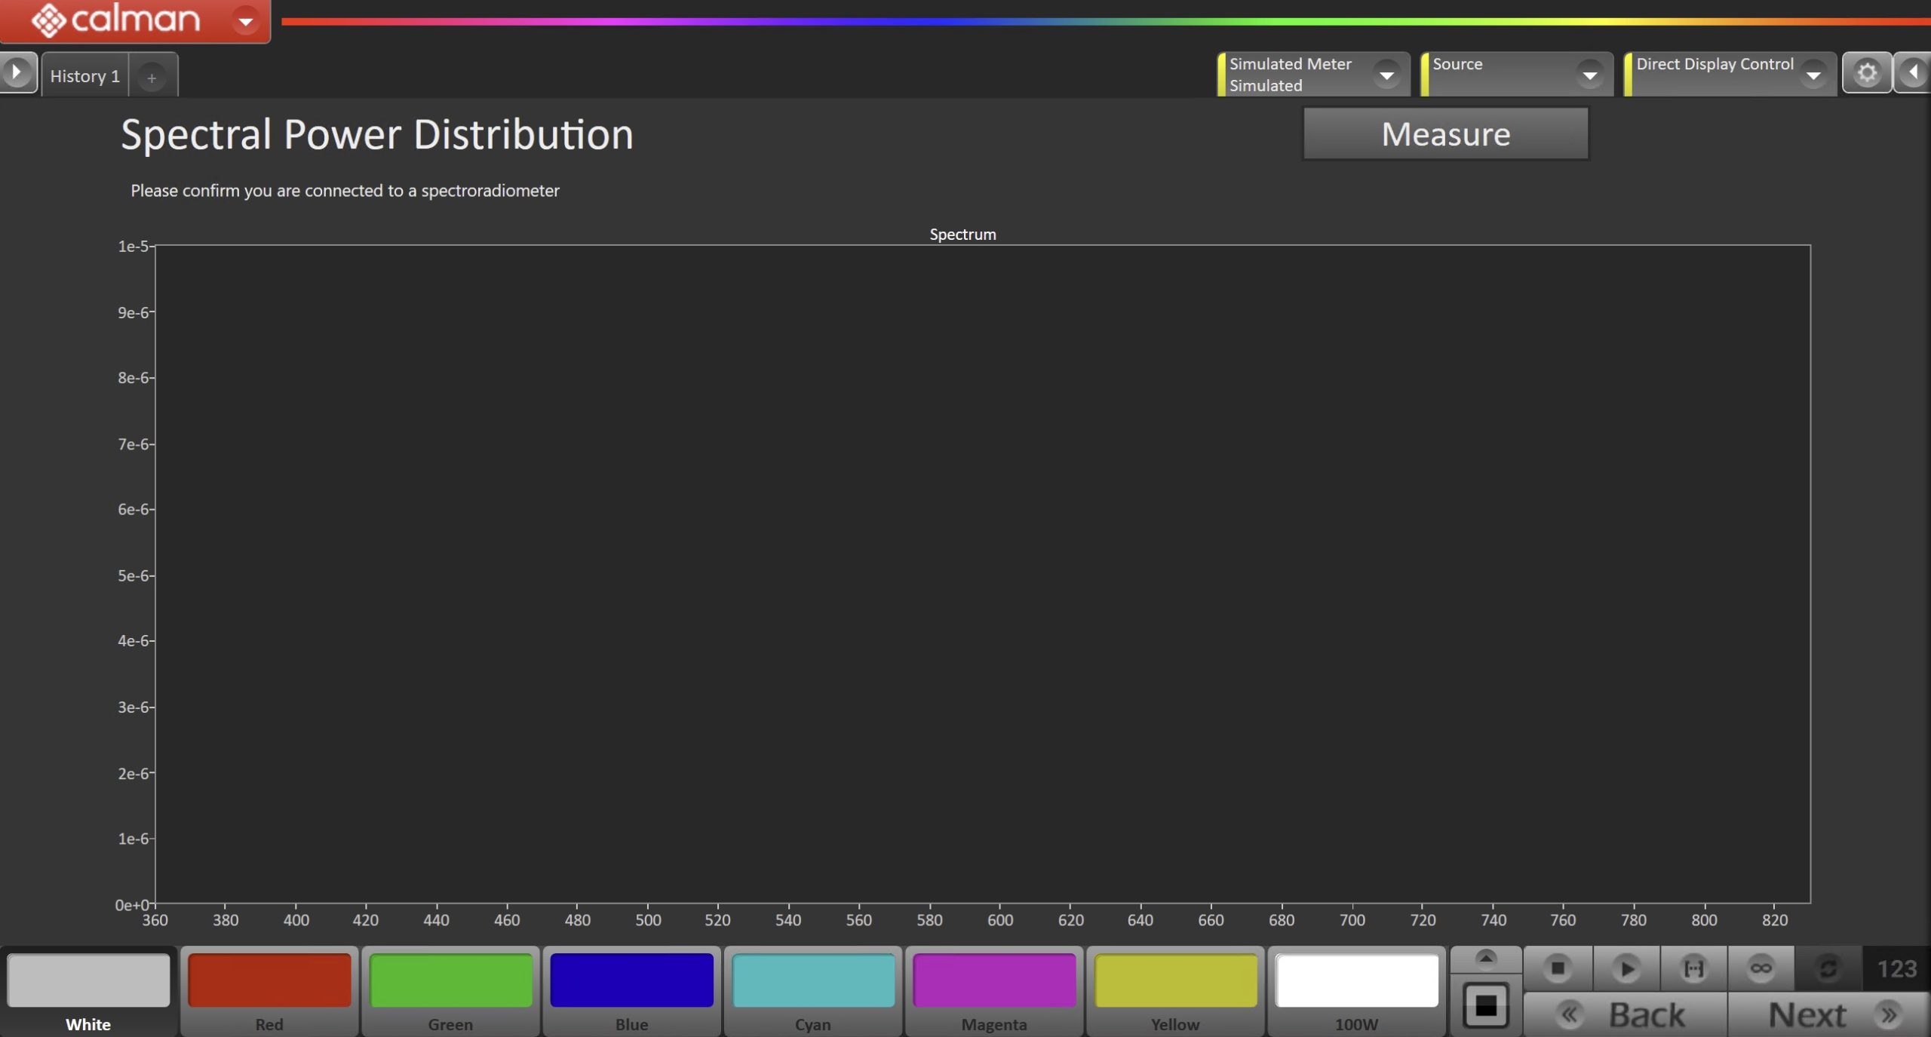1931x1037 pixels.
Task: Open settings with the gear icon
Action: 1866,73
